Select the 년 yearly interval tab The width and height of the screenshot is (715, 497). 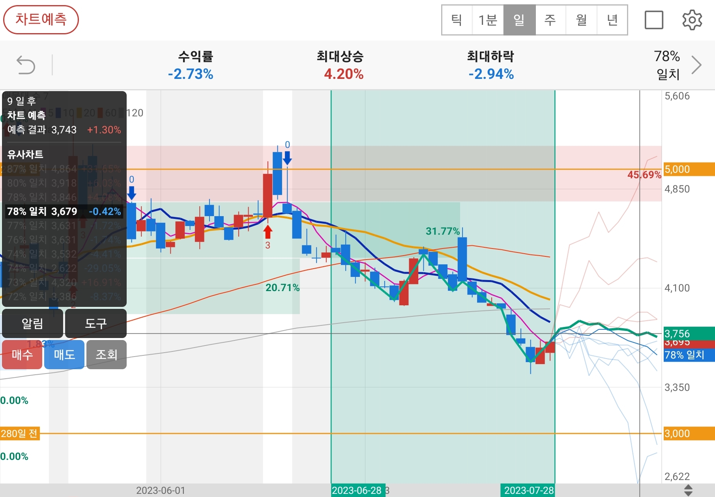(612, 20)
